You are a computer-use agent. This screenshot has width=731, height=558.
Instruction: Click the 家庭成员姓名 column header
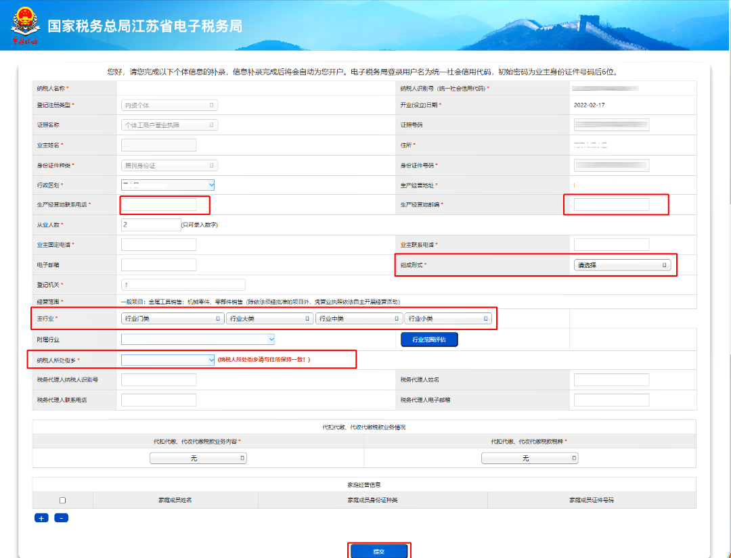click(175, 501)
